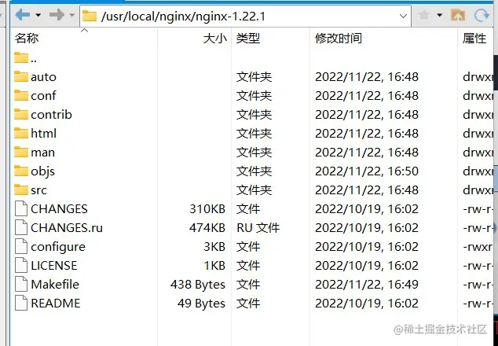Image resolution: width=498 pixels, height=346 pixels.
Task: Click the '文件' type cell of README
Action: [x=248, y=304]
